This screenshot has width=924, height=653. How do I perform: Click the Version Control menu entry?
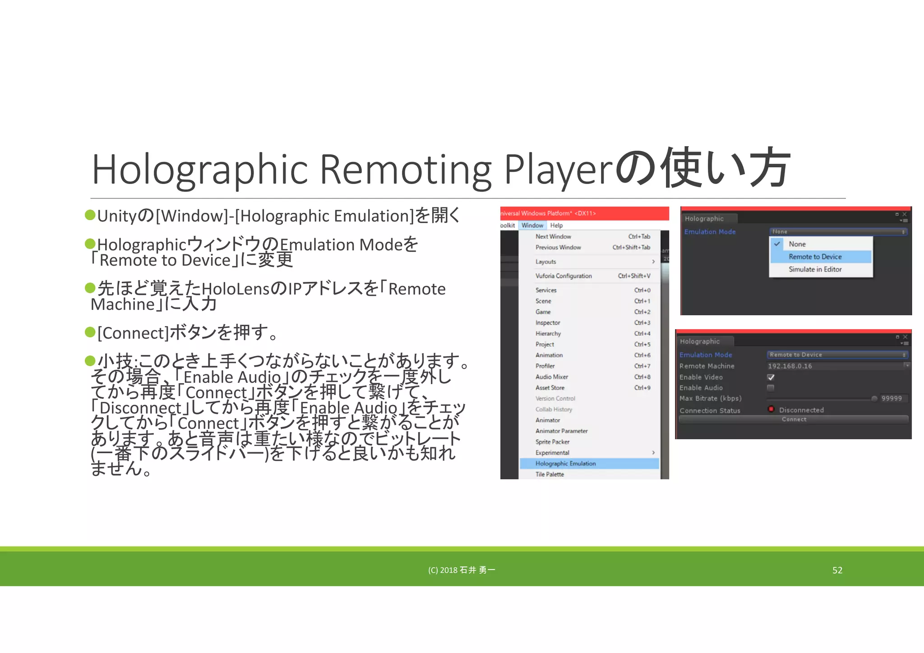click(590, 399)
